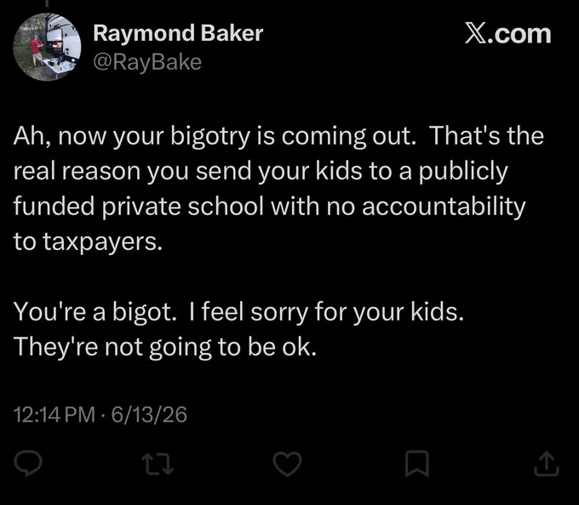This screenshot has width=579, height=505.
Task: Click the line 'funded private school with no accountability'
Action: 269,207
